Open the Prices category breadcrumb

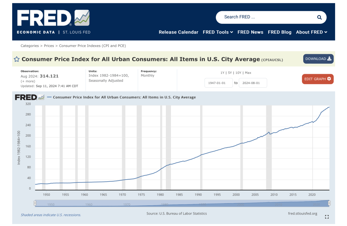point(49,46)
